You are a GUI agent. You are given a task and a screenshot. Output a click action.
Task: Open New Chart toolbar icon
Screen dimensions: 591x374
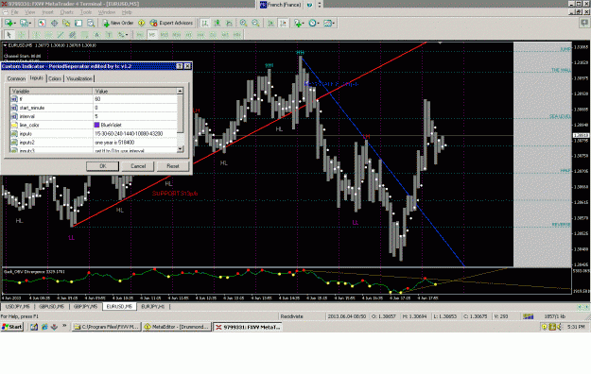coord(9,23)
